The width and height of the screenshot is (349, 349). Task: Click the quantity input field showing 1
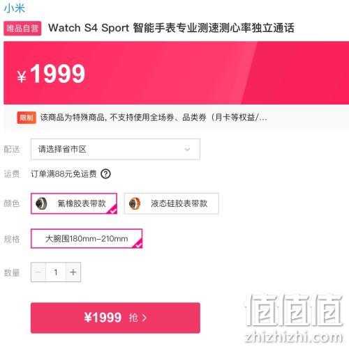tap(56, 272)
